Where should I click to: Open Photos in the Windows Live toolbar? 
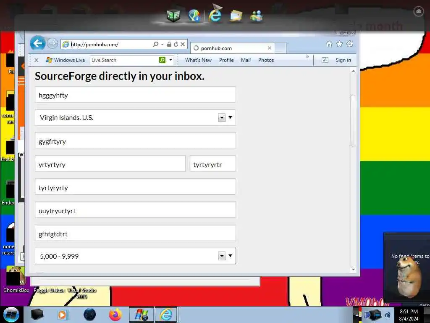pos(266,60)
